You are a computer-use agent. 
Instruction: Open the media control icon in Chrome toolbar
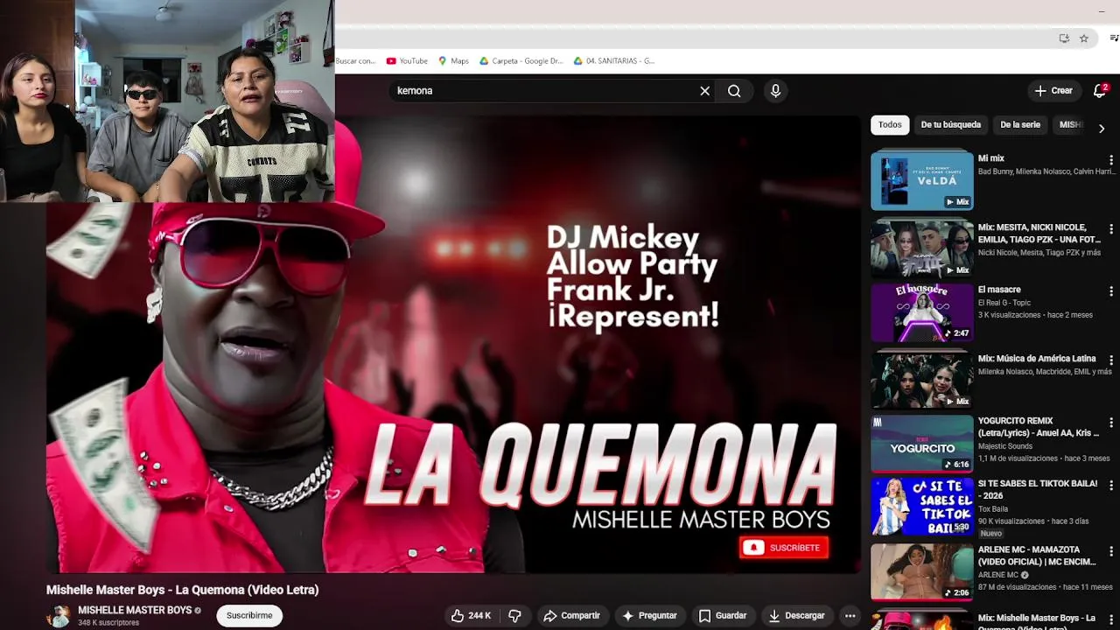[1114, 38]
